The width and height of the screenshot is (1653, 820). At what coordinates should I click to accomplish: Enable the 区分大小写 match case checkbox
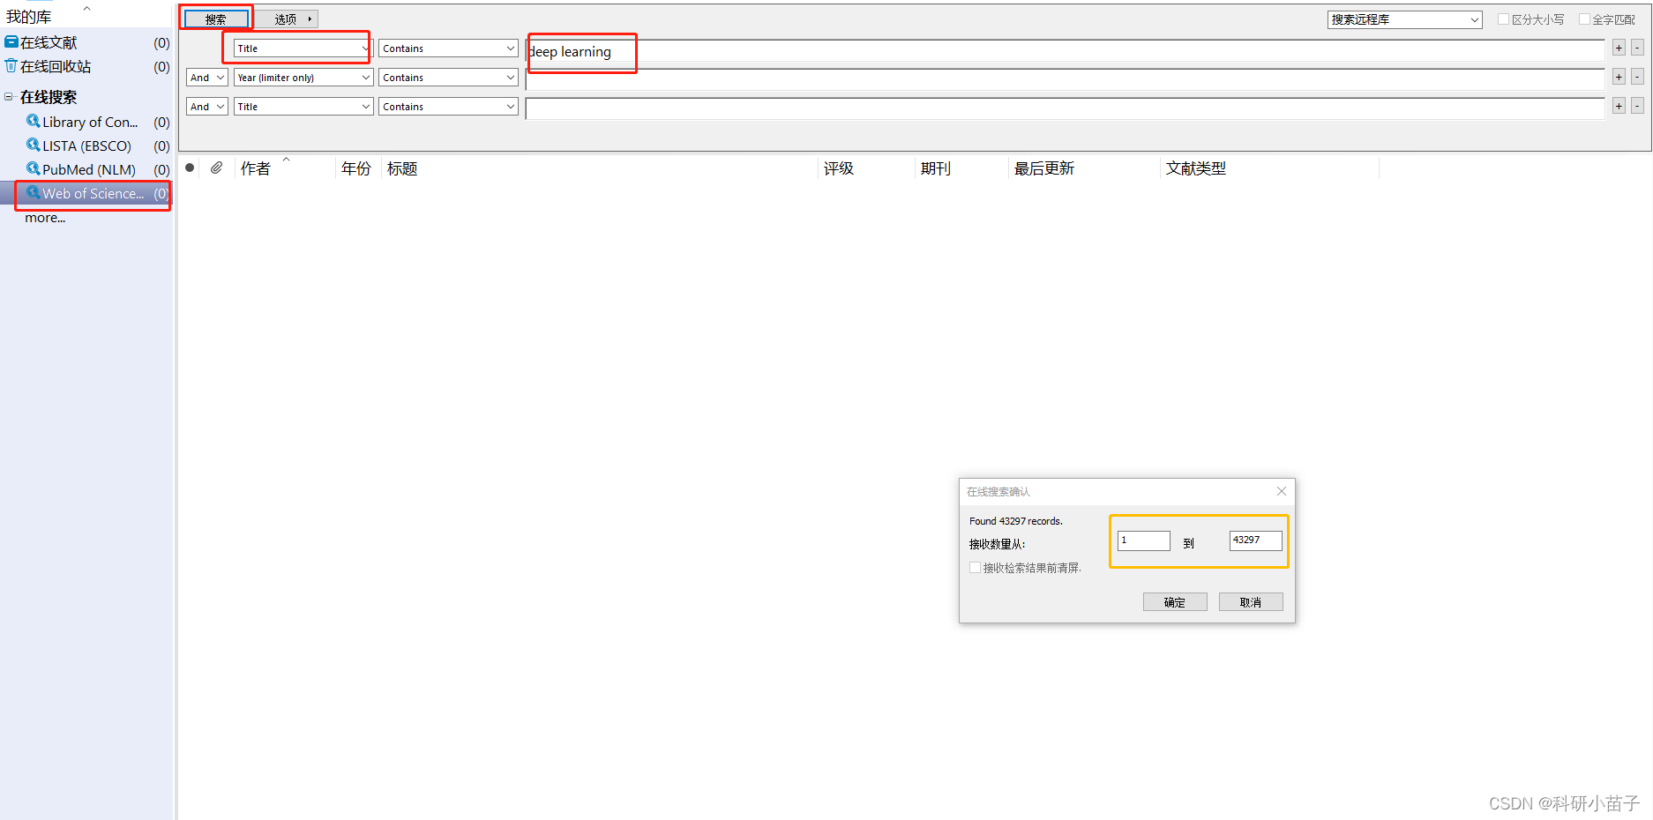point(1504,19)
